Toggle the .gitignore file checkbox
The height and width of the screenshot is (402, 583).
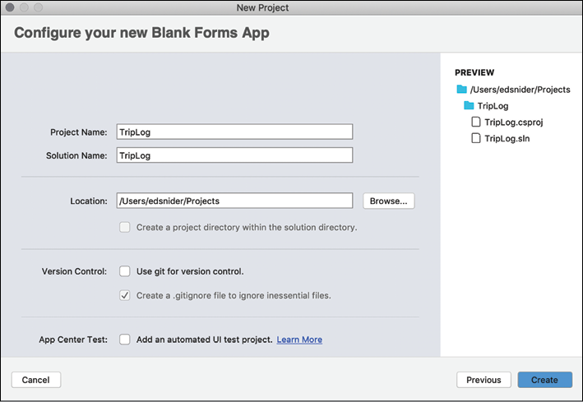[x=125, y=294]
